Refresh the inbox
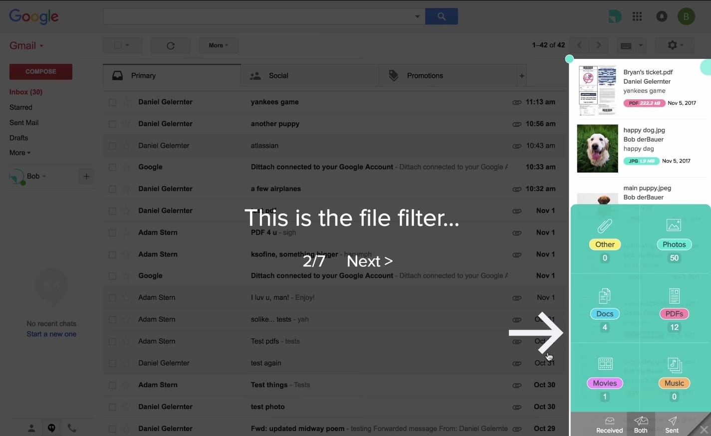711x436 pixels. pos(171,45)
